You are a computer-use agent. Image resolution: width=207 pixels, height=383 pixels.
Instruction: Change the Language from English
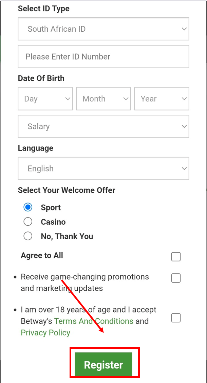tap(103, 169)
